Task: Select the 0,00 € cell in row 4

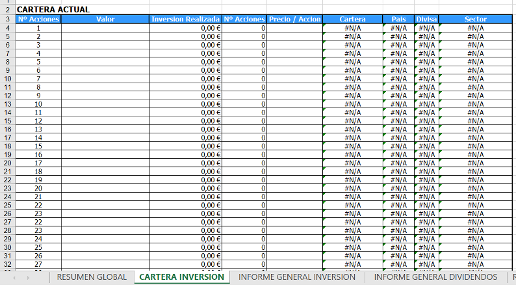Action: pos(185,28)
